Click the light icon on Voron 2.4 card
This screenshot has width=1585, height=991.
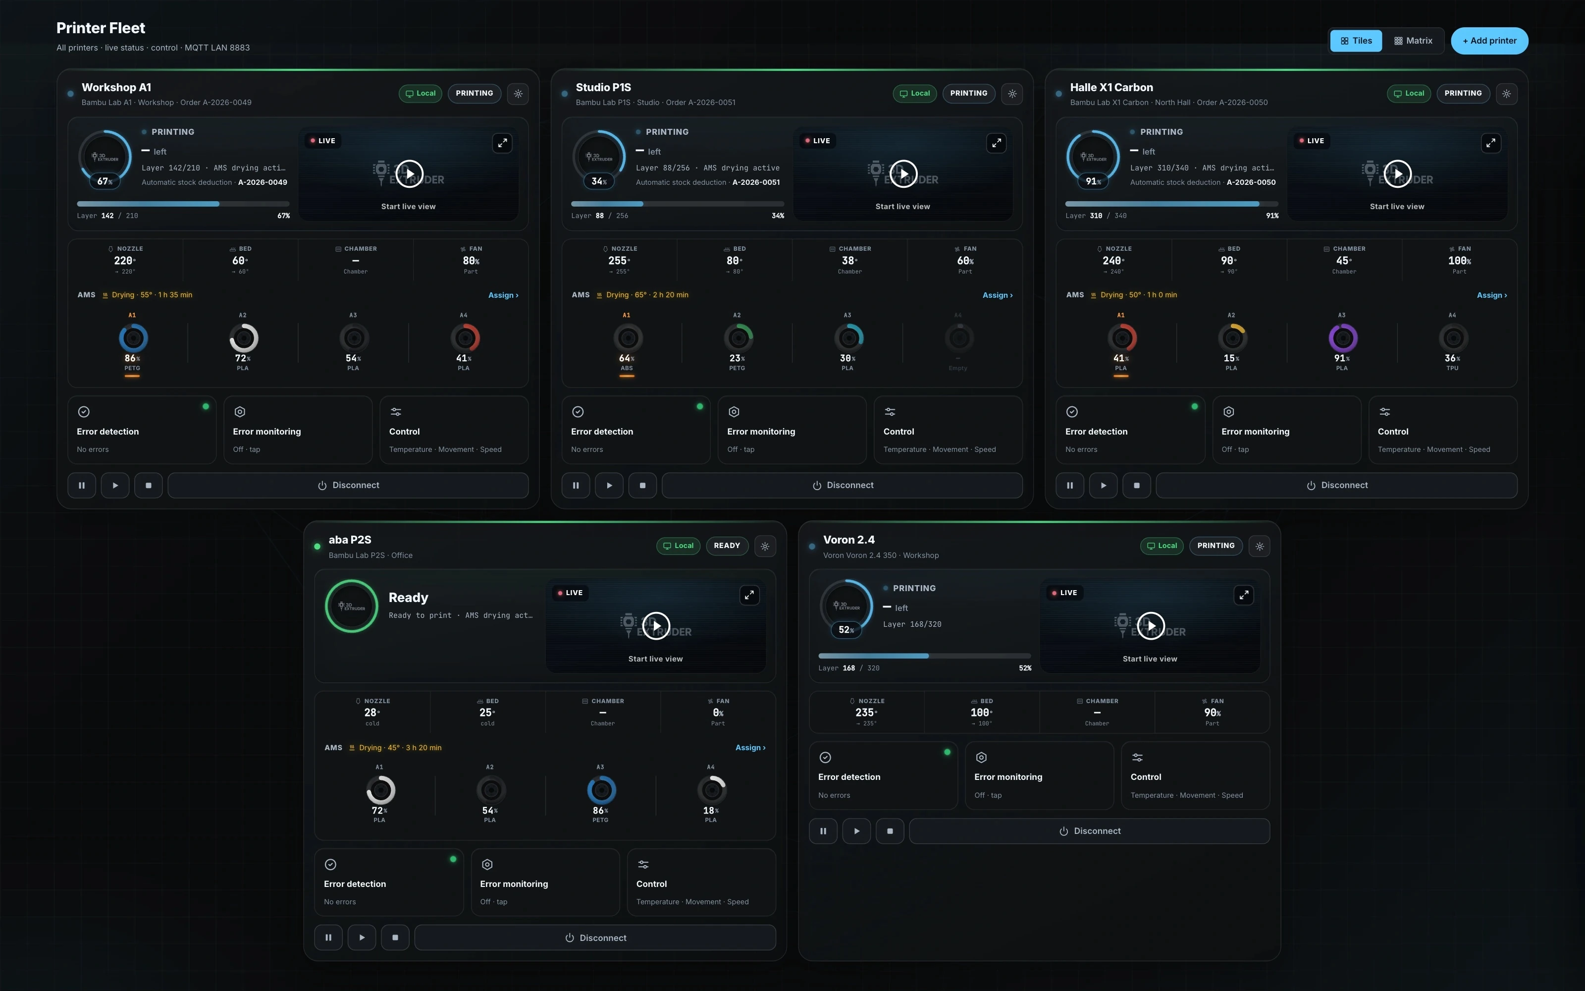[x=1260, y=546]
